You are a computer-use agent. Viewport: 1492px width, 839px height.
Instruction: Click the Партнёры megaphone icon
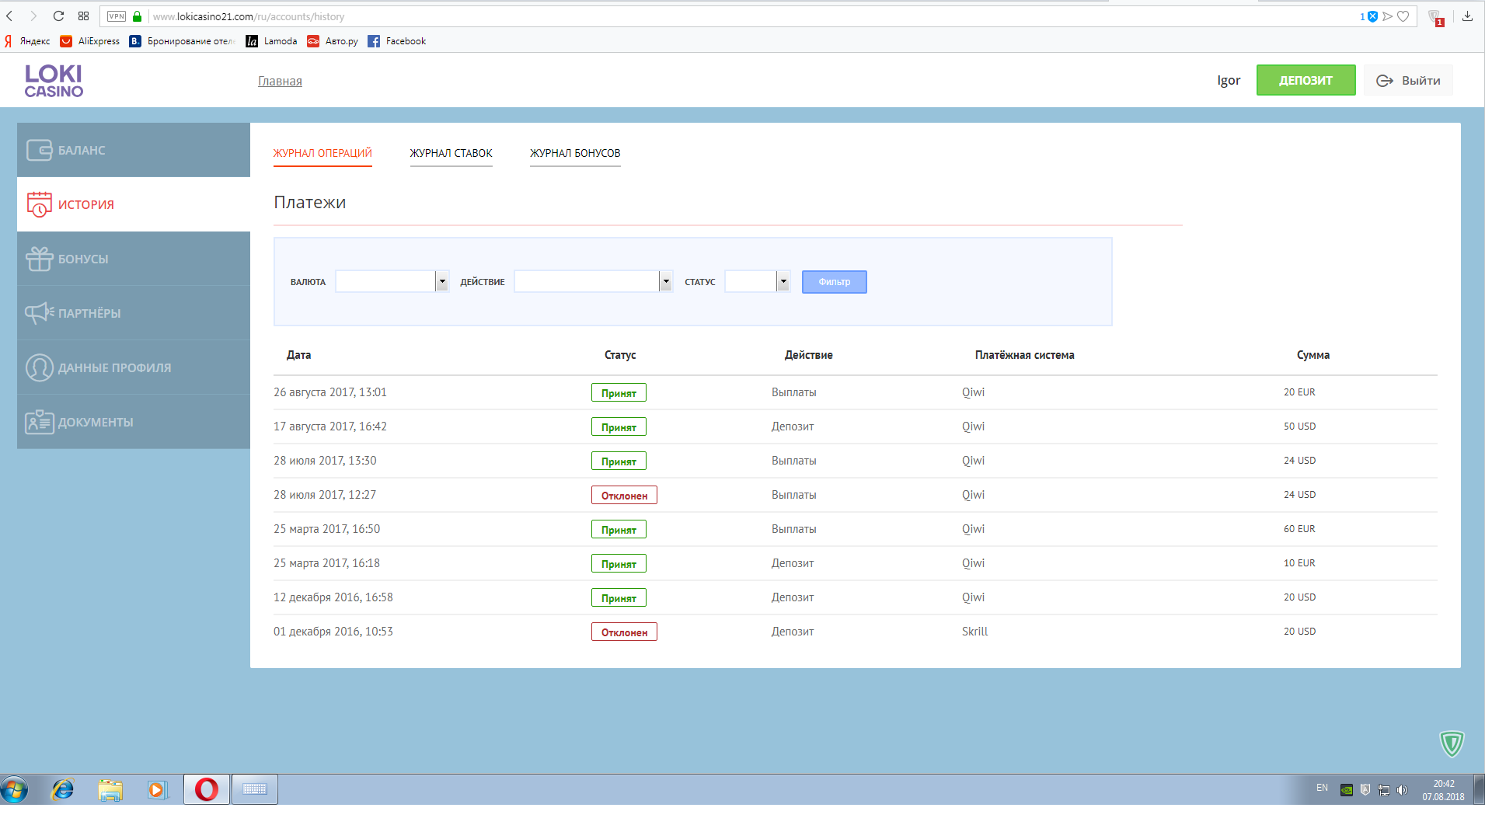click(x=39, y=313)
